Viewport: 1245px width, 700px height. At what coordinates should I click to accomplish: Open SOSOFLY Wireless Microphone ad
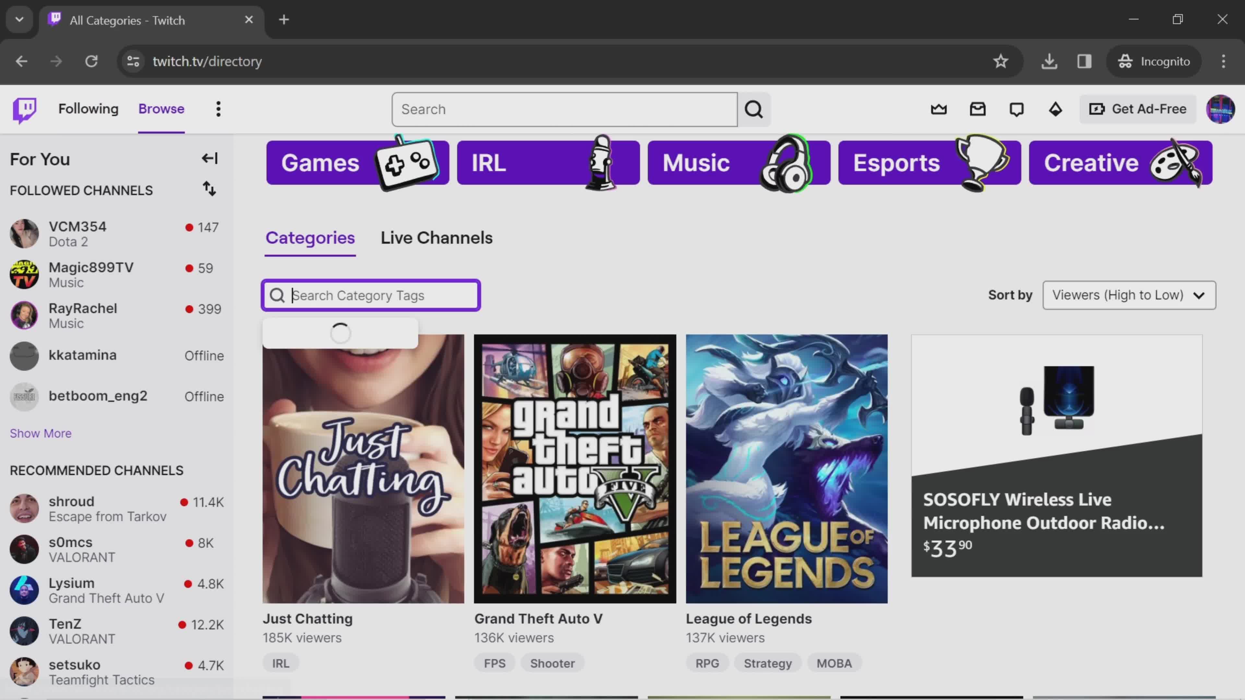click(1057, 456)
